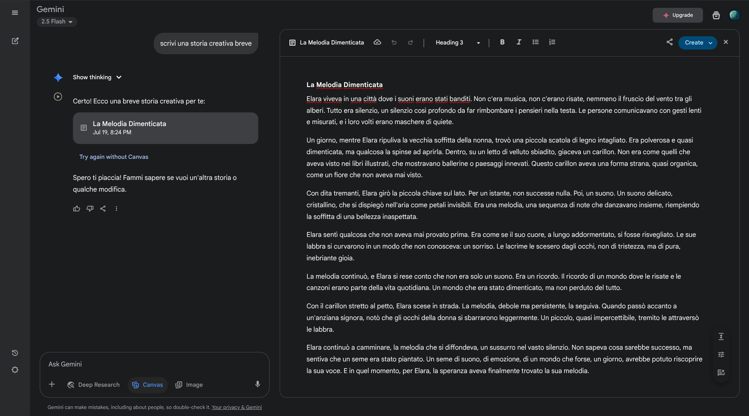Open the main hamburger menu
Screen dimensions: 749x416
coord(15,13)
